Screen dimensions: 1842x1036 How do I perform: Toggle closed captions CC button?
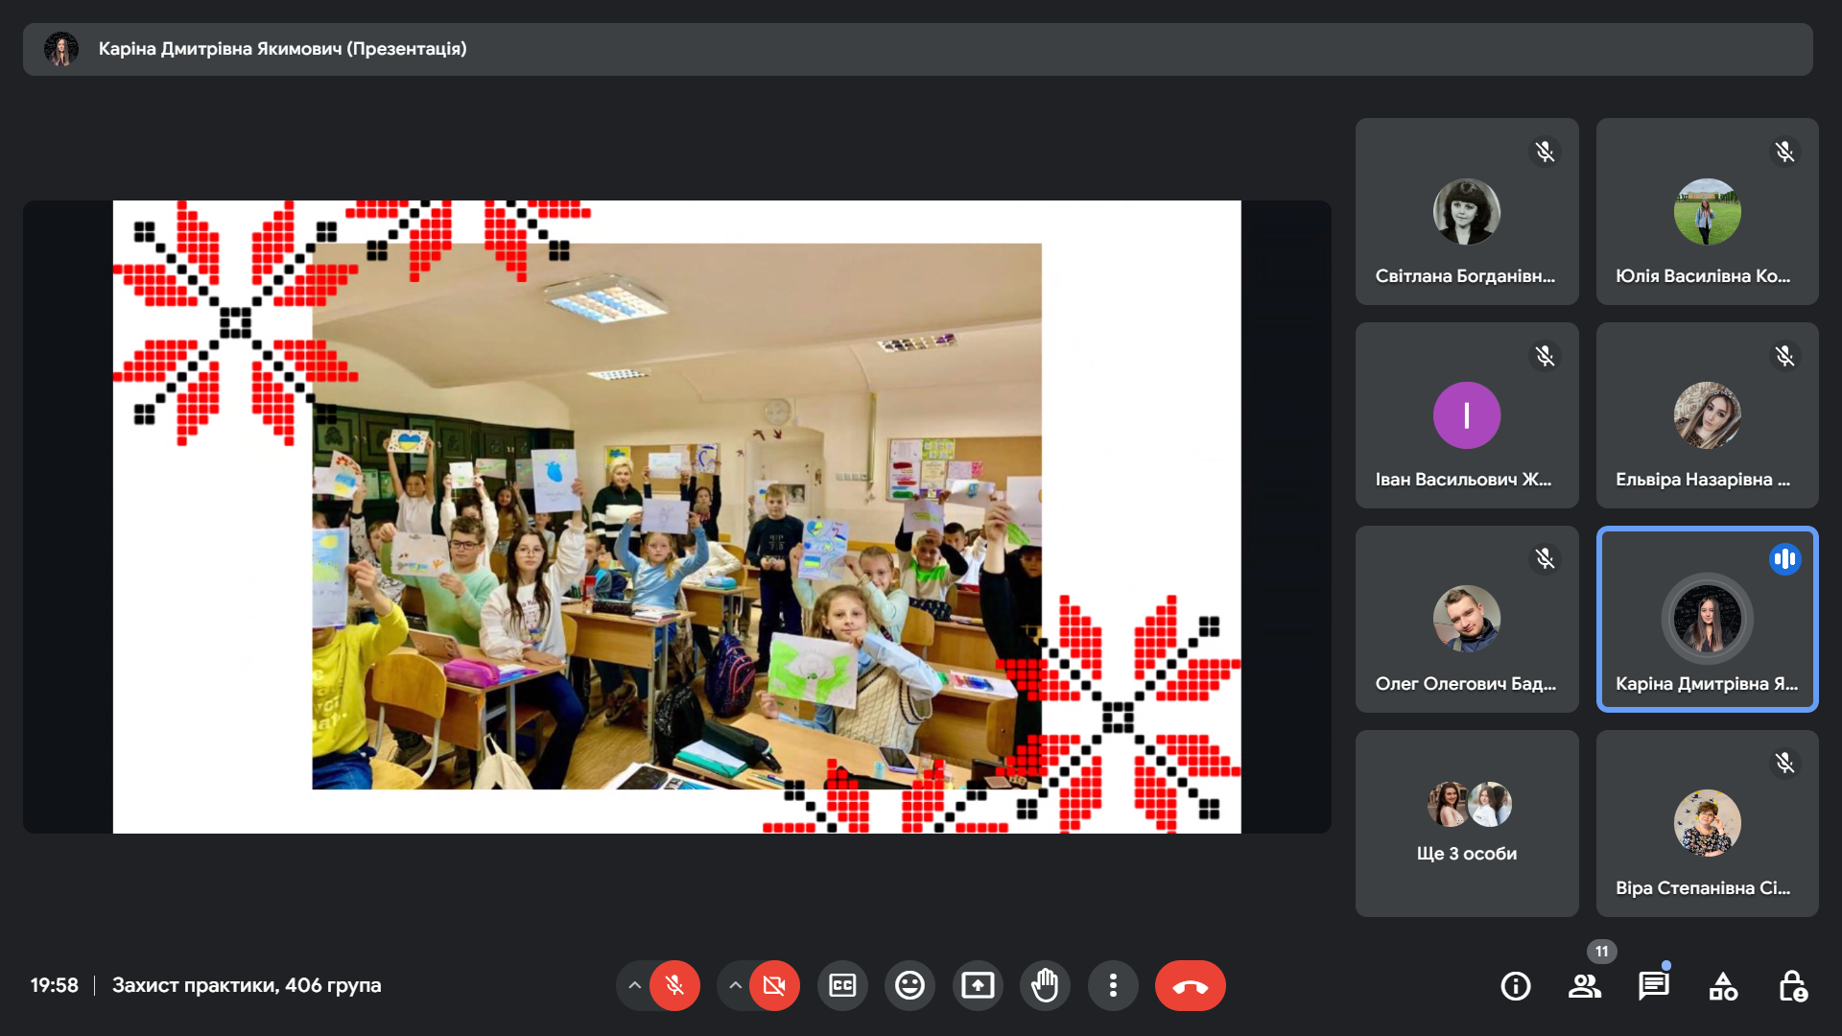pos(842,985)
